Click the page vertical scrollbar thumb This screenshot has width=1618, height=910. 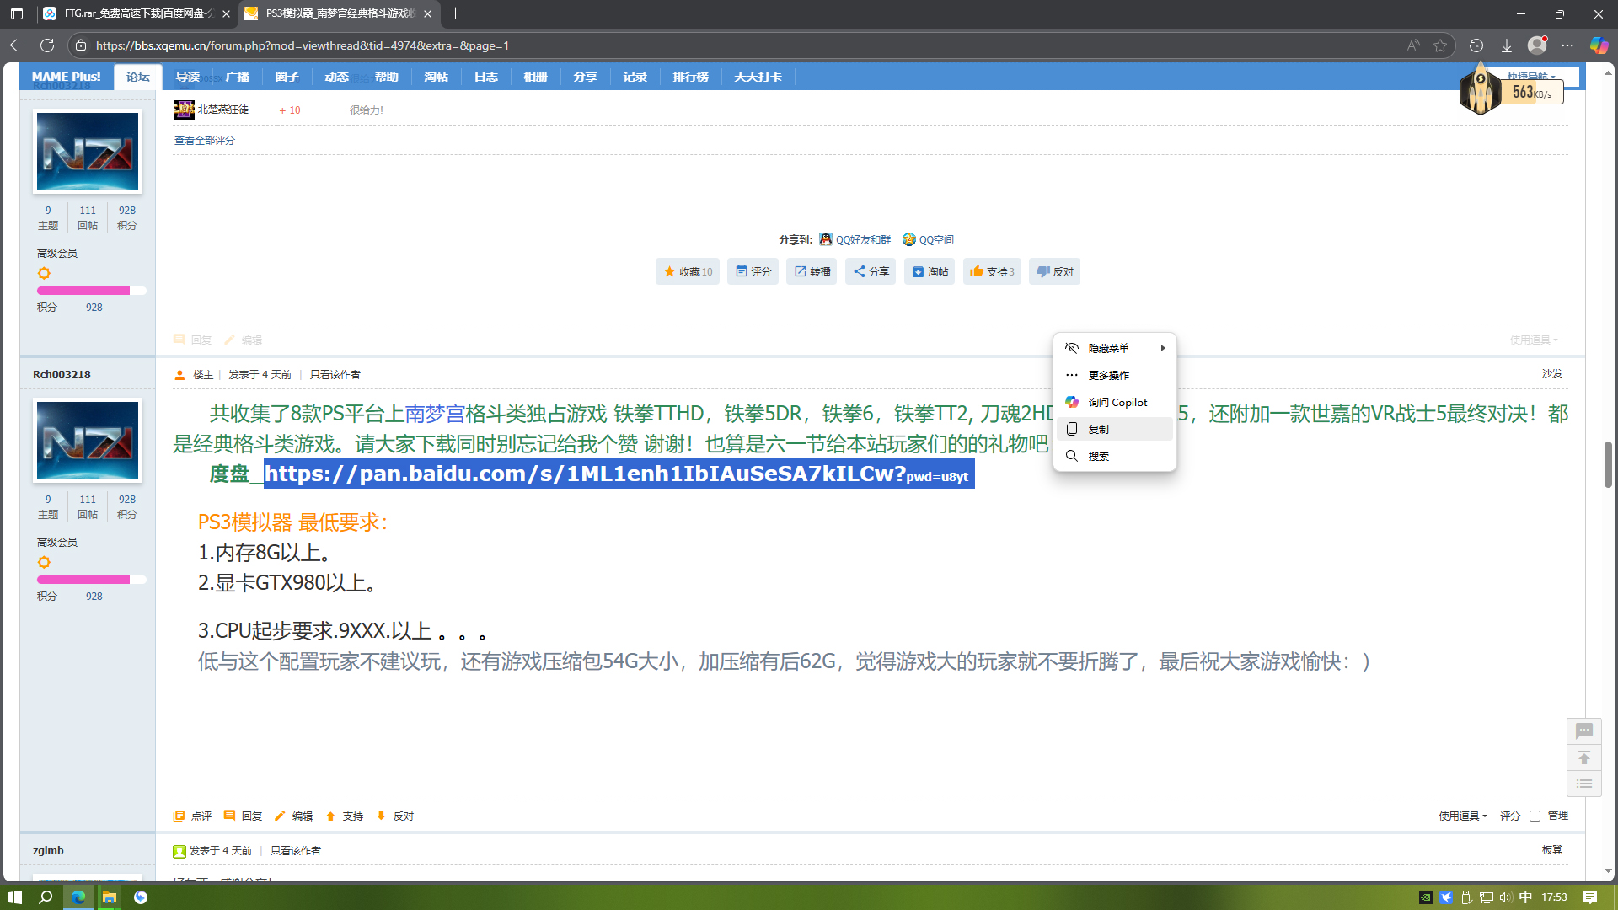pos(1608,463)
